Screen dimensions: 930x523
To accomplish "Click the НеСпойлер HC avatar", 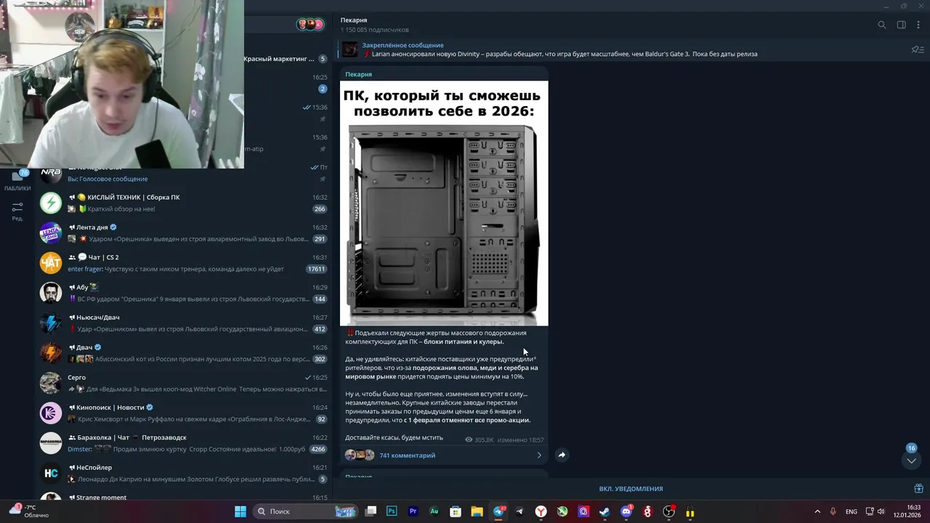I will coord(51,473).
